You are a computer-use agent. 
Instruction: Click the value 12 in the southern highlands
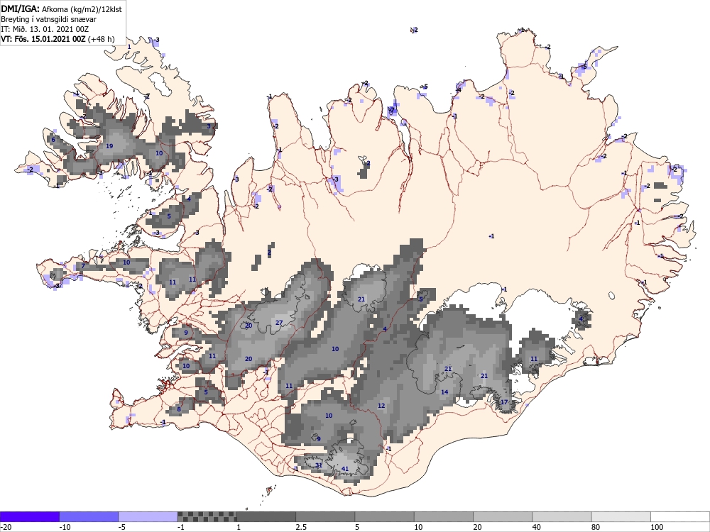[x=381, y=406]
